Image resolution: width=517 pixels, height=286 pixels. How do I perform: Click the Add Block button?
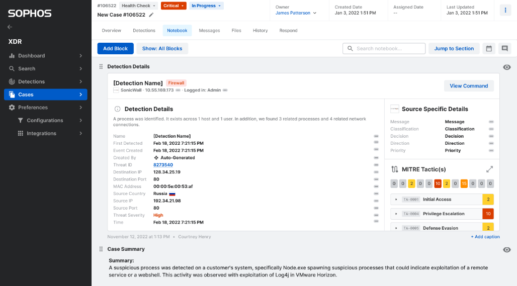click(x=115, y=48)
